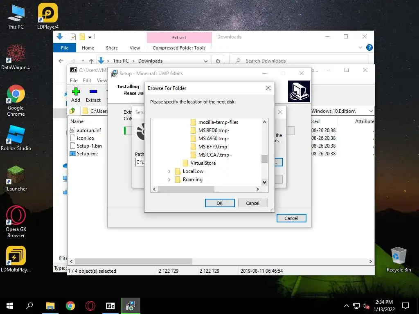Switch to 7-Zip on the taskbar
419x314 pixels.
coord(110,306)
